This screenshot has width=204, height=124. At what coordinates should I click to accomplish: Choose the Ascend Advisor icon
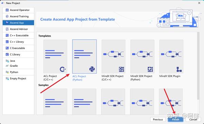pos(7,29)
